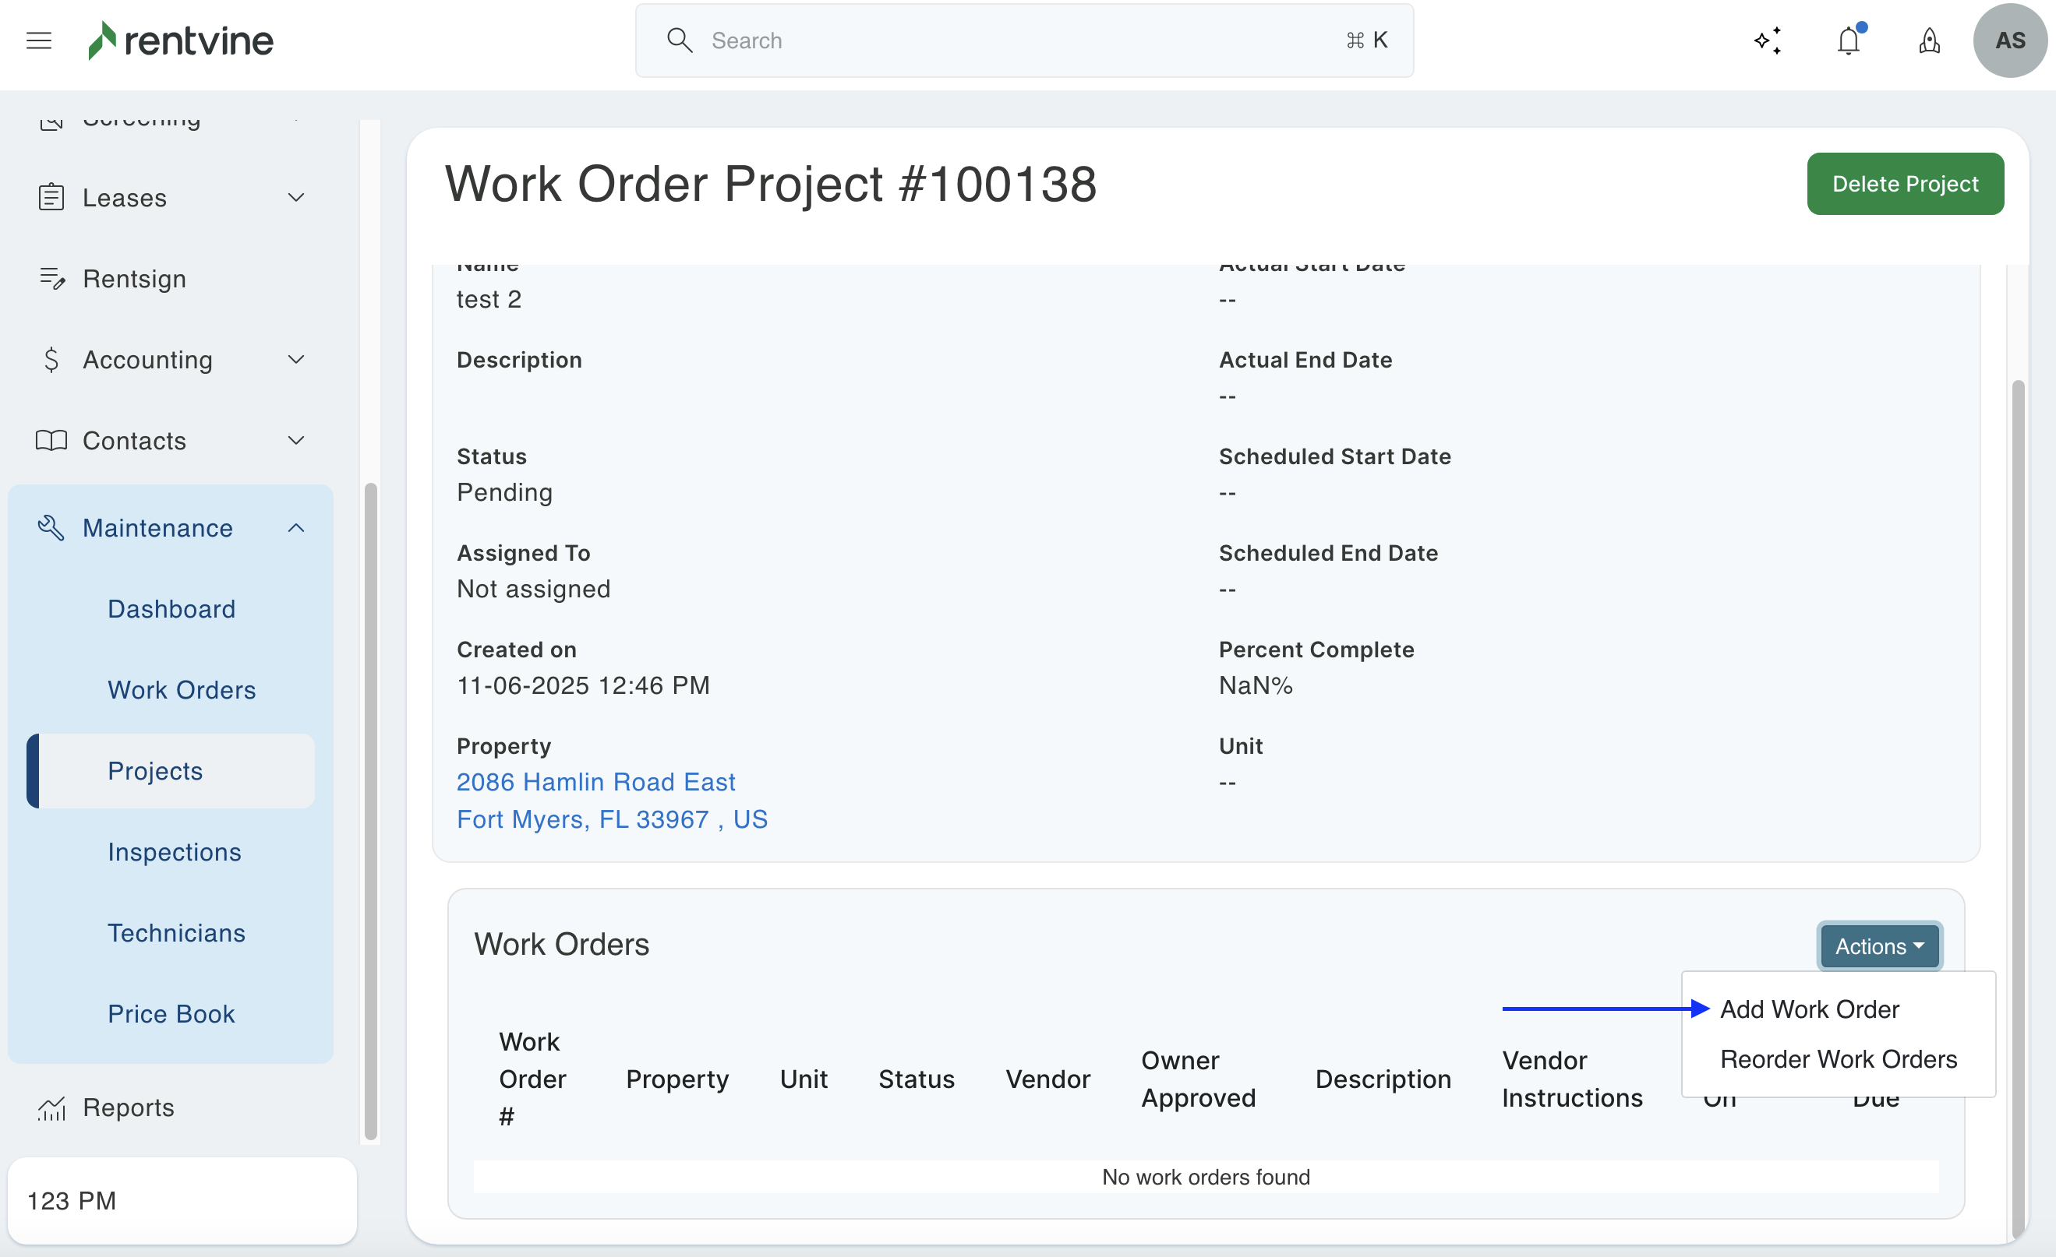
Task: Choose Reorder Work Orders from menu
Action: pyautogui.click(x=1839, y=1059)
